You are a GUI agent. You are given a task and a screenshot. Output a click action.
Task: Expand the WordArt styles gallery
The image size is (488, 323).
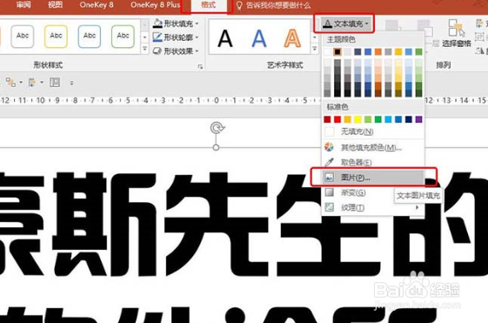pos(315,49)
